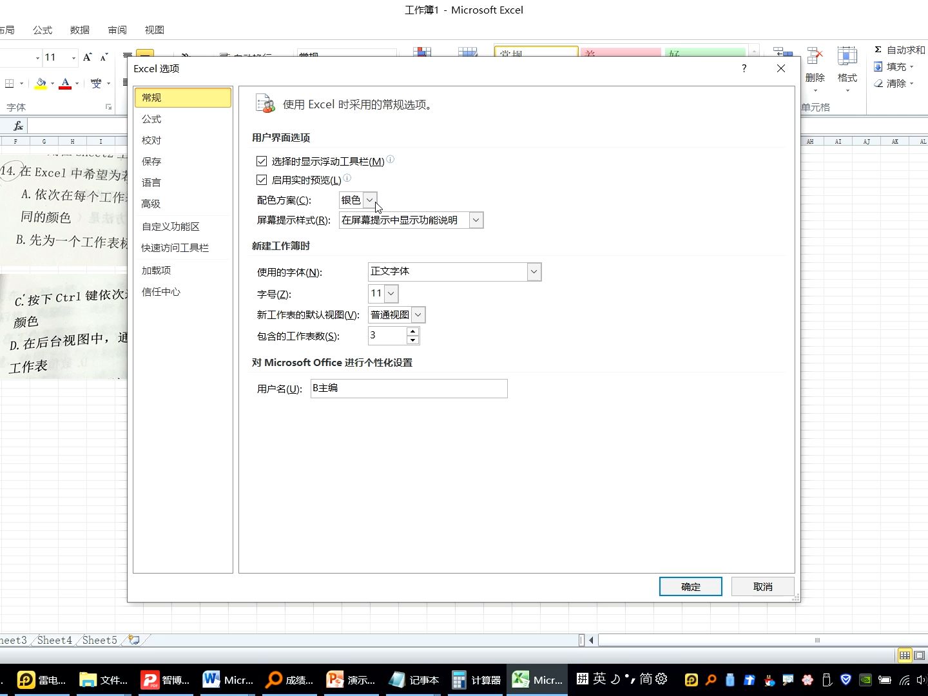Open the Word taskbar button
The image size is (928, 696).
pos(228,680)
